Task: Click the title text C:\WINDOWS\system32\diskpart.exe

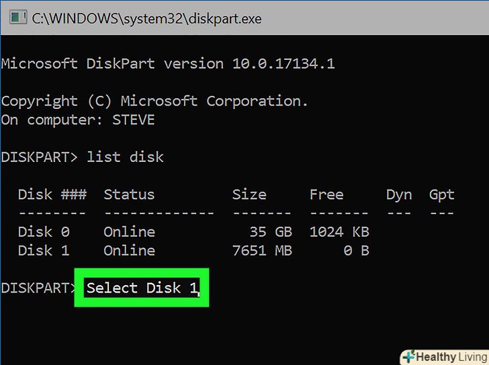Action: [147, 19]
